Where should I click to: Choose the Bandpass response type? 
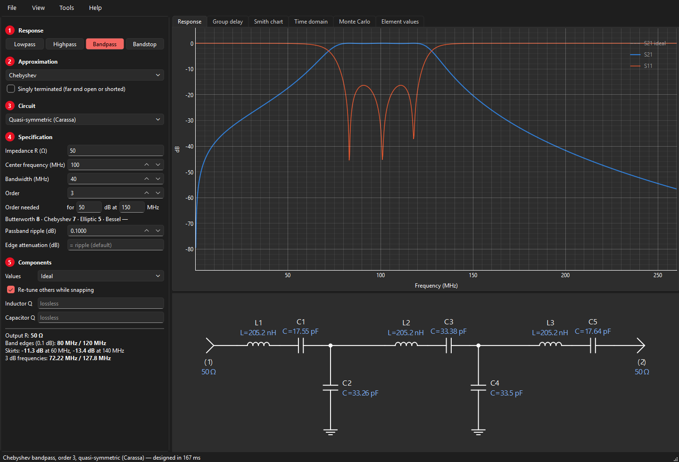tap(105, 44)
